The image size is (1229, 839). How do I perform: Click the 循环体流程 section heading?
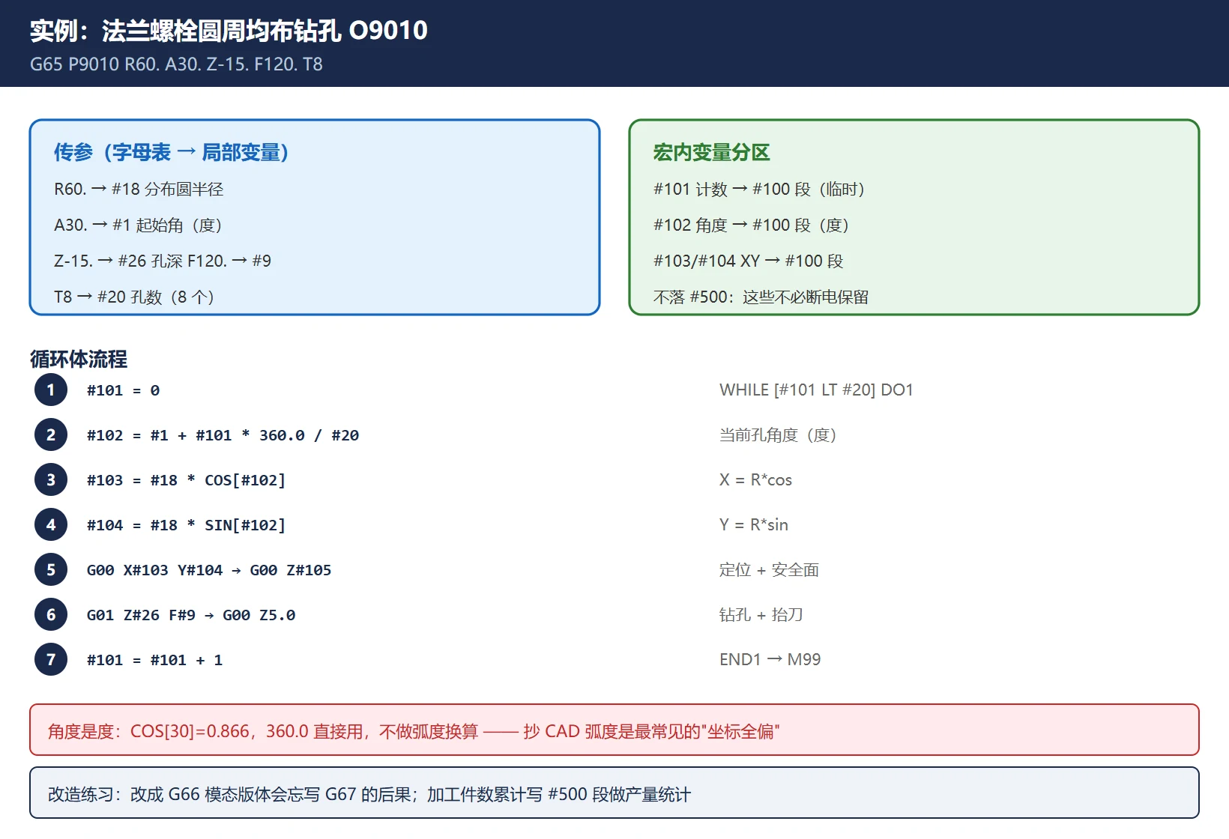click(x=79, y=359)
